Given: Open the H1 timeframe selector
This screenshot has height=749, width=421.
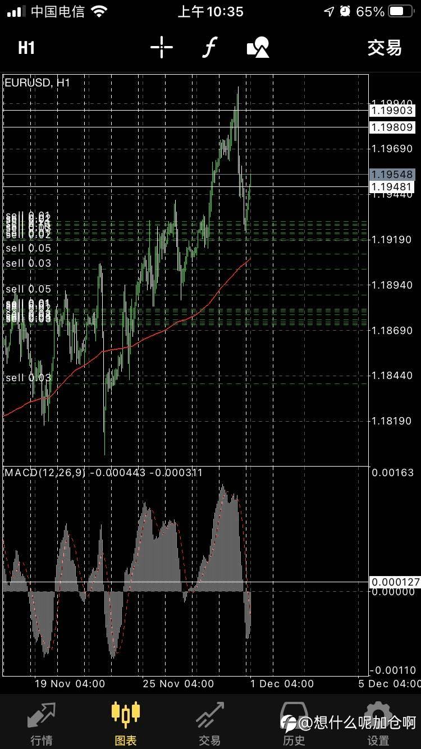Looking at the screenshot, I should tap(26, 48).
